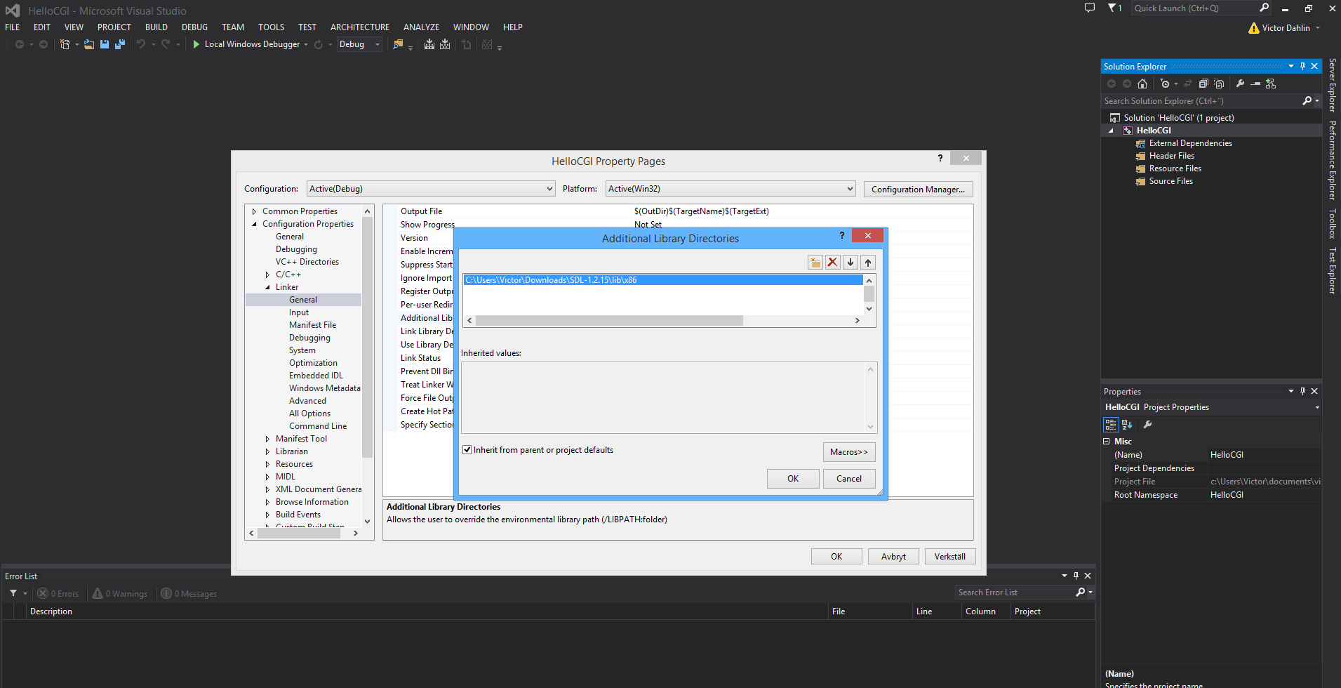Move line down arrow icon in library dialog
This screenshot has width=1341, height=688.
pyautogui.click(x=850, y=262)
